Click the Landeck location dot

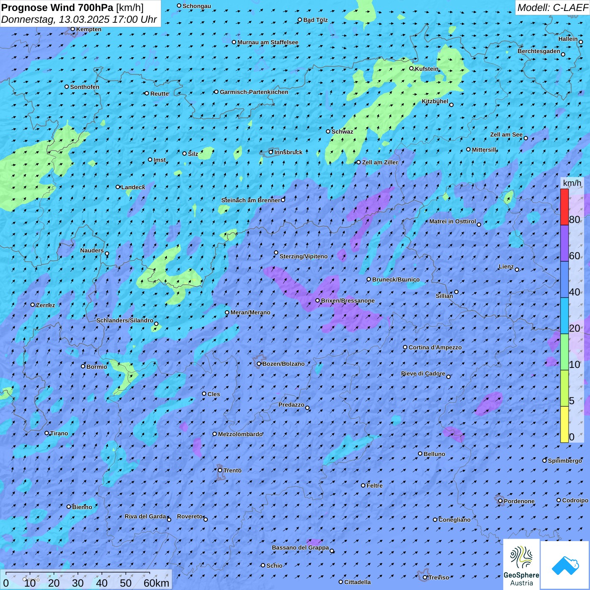tap(118, 187)
